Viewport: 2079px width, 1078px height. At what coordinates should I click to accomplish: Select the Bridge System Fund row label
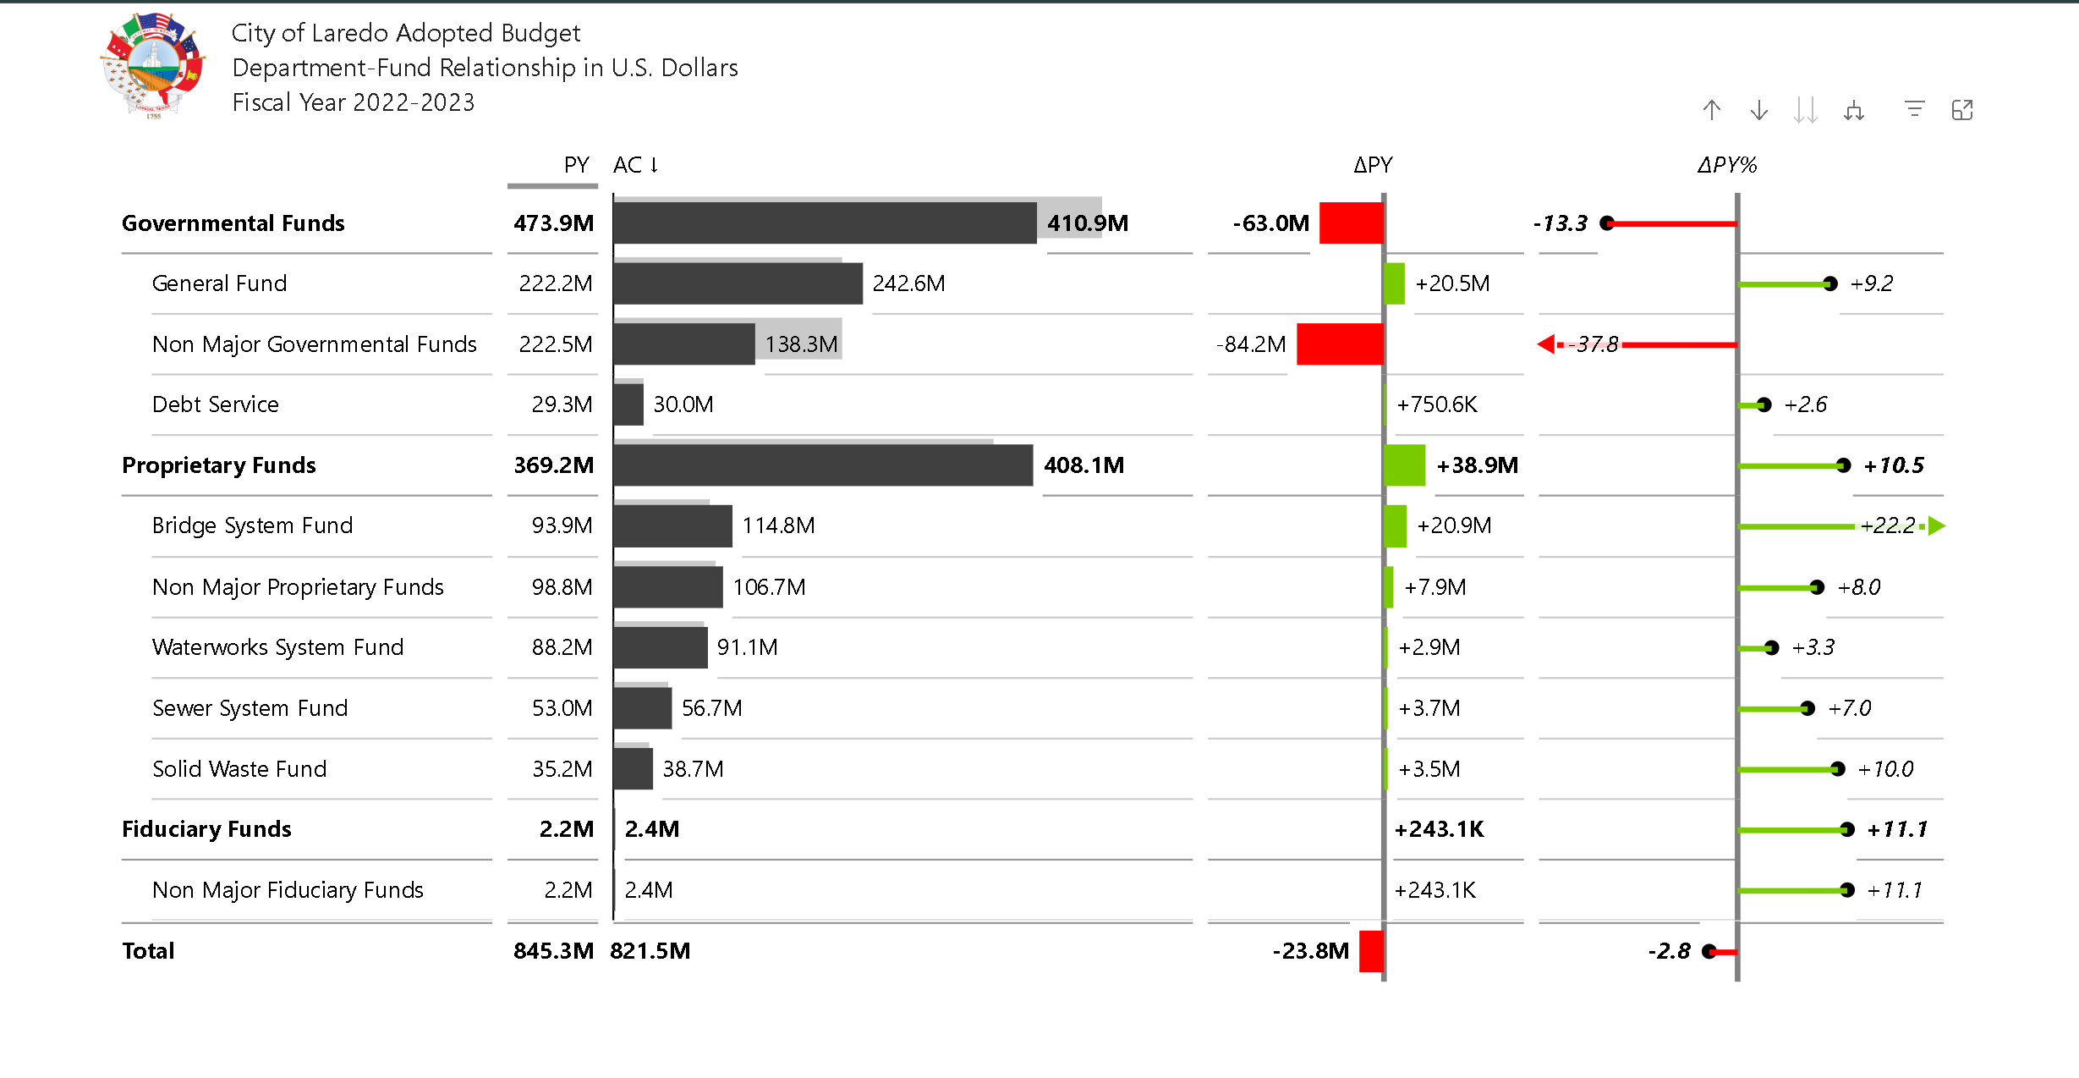click(252, 525)
